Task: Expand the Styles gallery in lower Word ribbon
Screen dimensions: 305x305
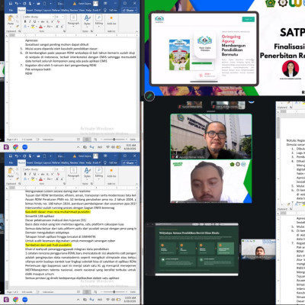Action: pos(87,172)
